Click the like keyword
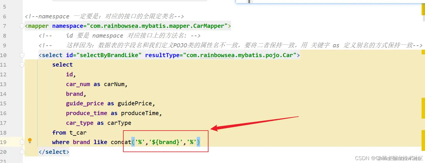Screen dimensions: 425x163 (x=100, y=142)
